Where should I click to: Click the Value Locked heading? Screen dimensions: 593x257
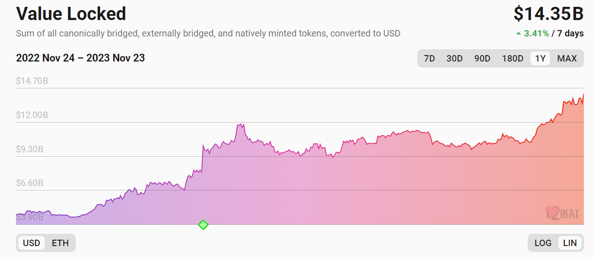71,14
